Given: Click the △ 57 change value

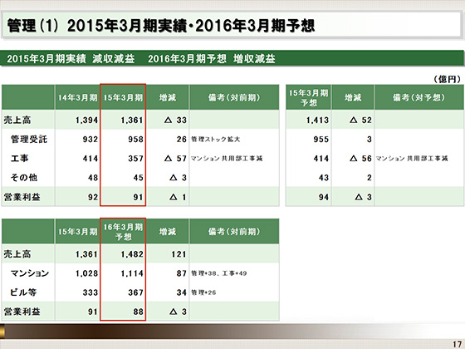Looking at the screenshot, I should pyautogui.click(x=175, y=159).
